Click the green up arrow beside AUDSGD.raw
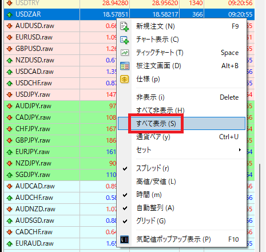Image resolution: width=266 pixels, height=252 pixels. tap(10, 220)
